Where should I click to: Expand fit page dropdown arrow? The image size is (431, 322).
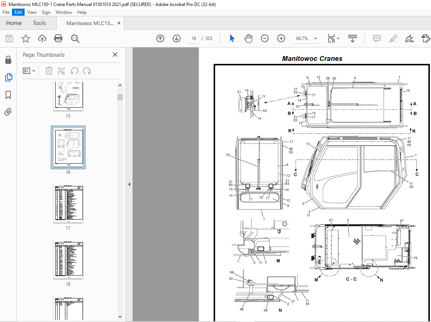[338, 38]
